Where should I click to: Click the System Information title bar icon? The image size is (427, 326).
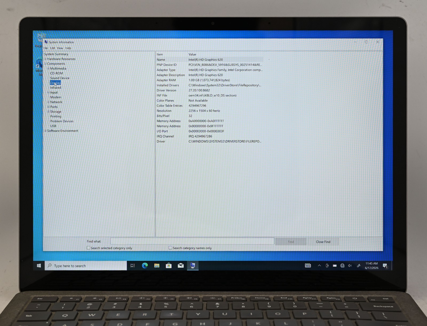click(x=46, y=42)
